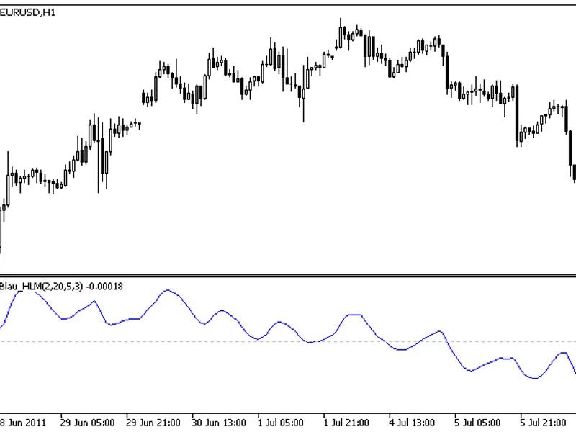Image resolution: width=576 pixels, height=432 pixels.
Task: Click the 1 Jul 21:00 time label
Action: [346, 423]
